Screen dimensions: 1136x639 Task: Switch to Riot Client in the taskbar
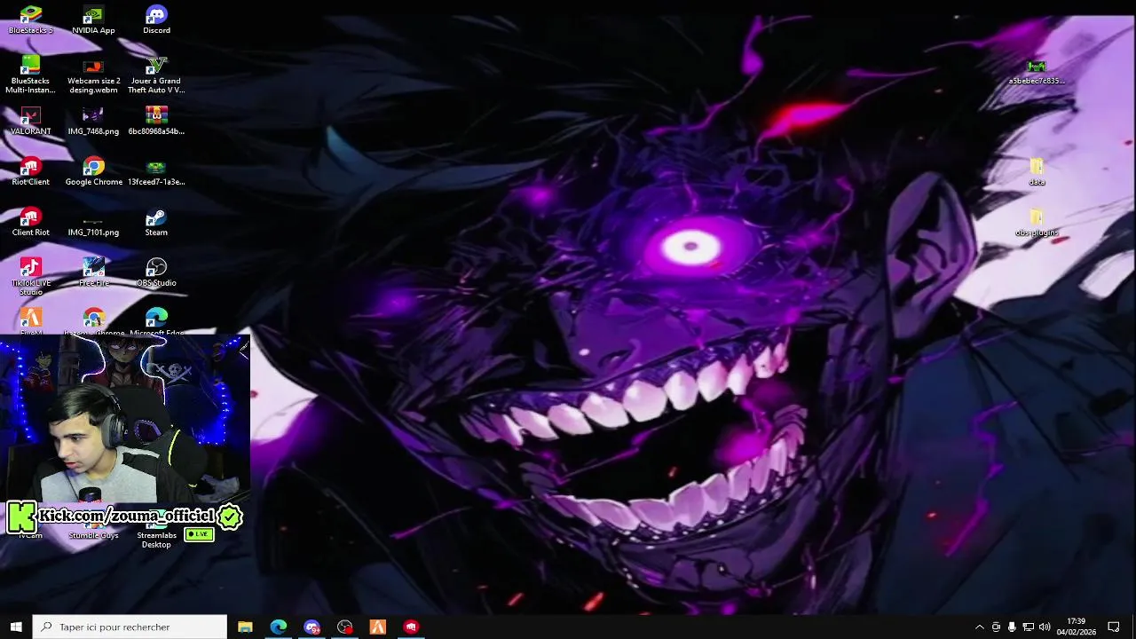[x=411, y=627]
